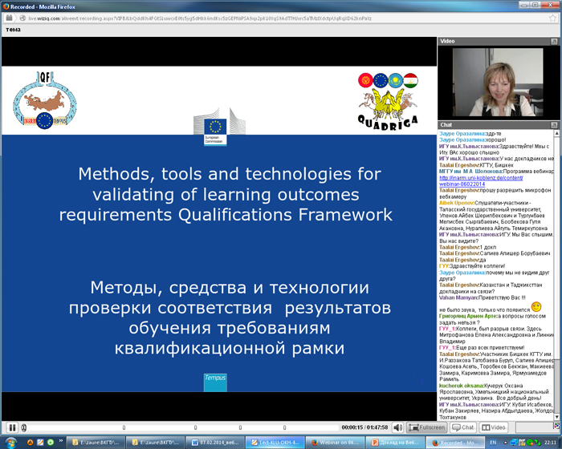Jump to the fourth timeline marker
Screen dimensions: 562x449
(x=284, y=427)
